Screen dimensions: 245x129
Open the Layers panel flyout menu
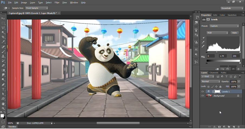point(243,73)
